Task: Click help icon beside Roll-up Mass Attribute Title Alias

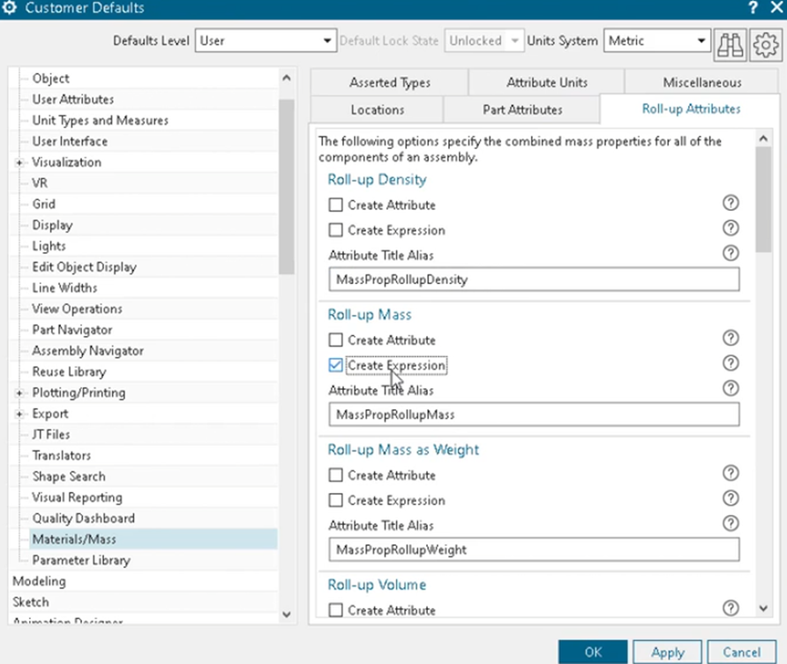Action: (x=731, y=388)
